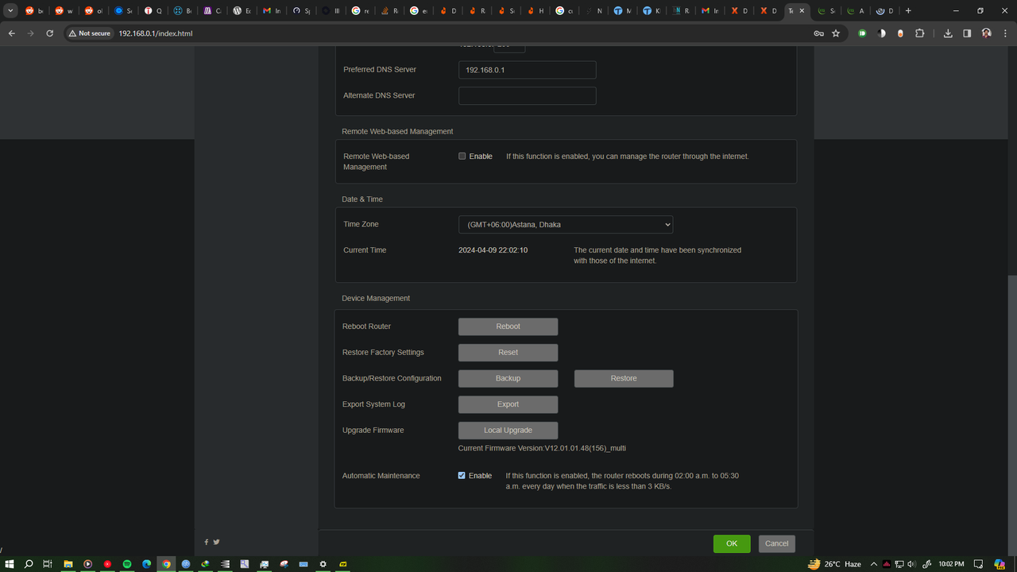Image resolution: width=1017 pixels, height=572 pixels.
Task: Click the Backup configuration button
Action: pos(508,378)
